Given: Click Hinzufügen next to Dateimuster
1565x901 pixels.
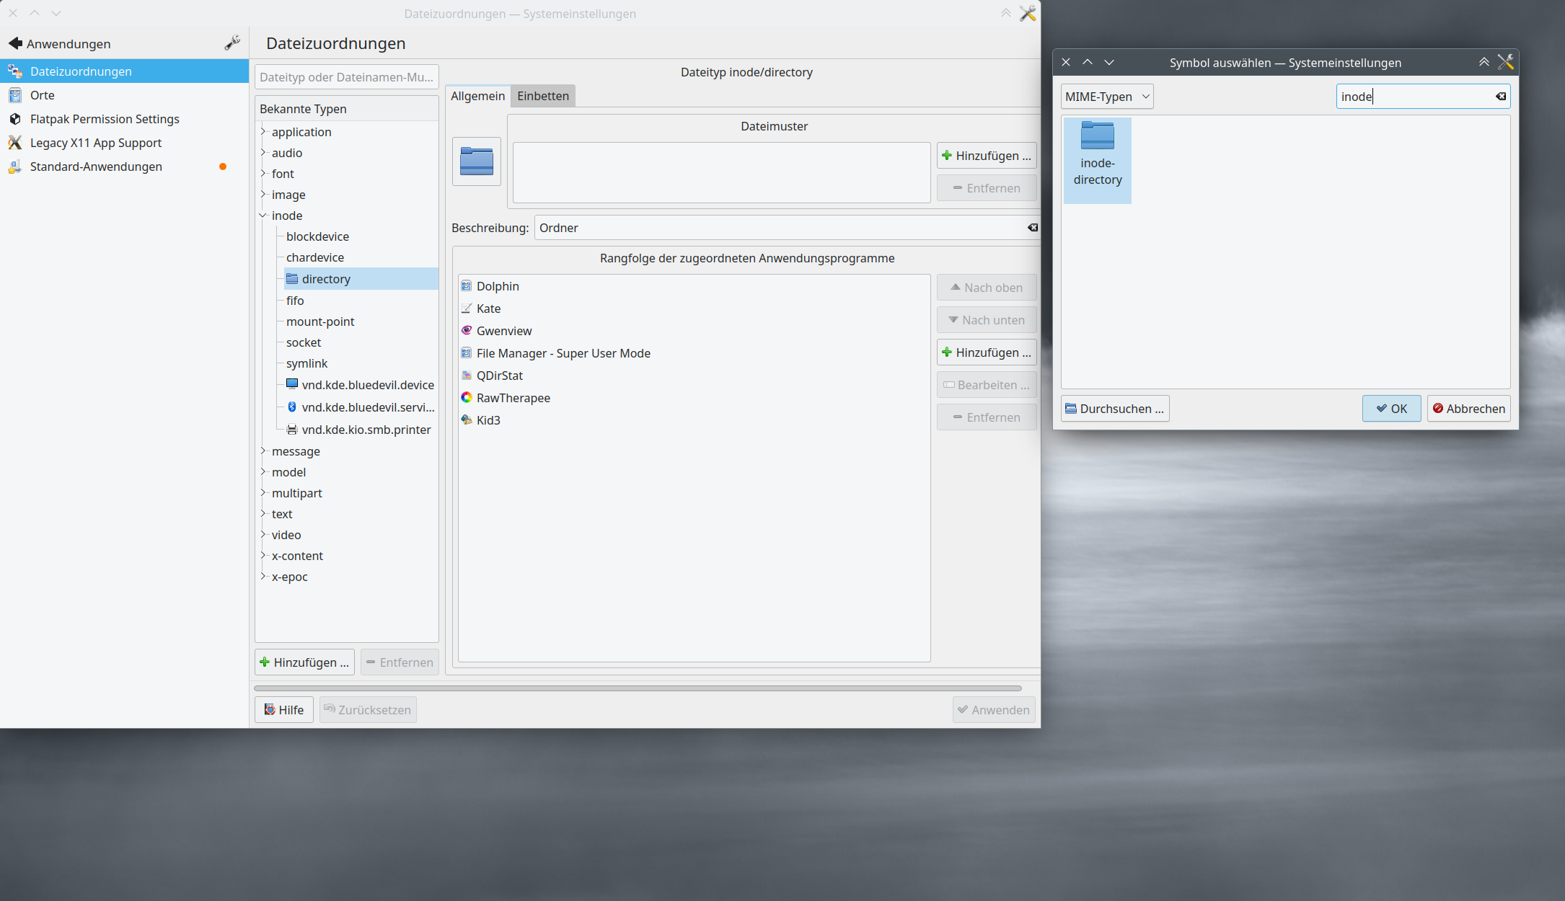Looking at the screenshot, I should [x=987, y=156].
